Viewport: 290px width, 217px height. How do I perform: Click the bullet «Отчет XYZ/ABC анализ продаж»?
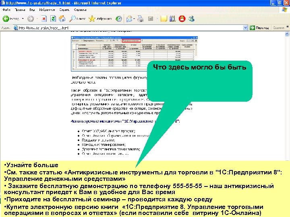[x=108, y=131]
